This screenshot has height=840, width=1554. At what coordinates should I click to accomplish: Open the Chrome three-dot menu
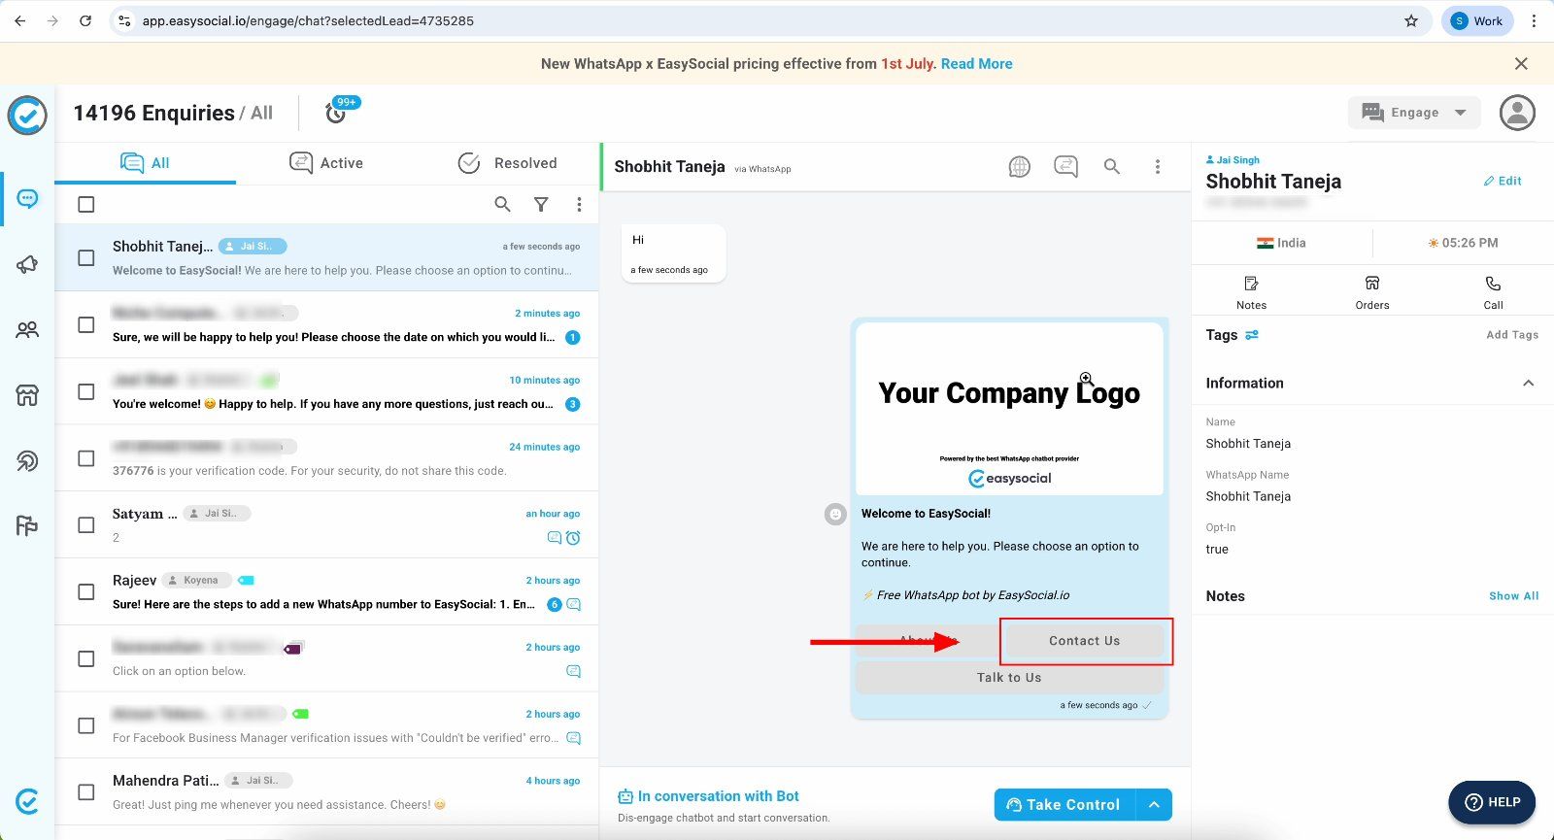(x=1534, y=20)
